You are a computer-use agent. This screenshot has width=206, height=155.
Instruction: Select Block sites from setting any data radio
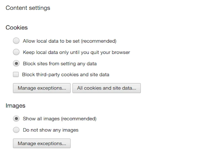tap(16, 64)
